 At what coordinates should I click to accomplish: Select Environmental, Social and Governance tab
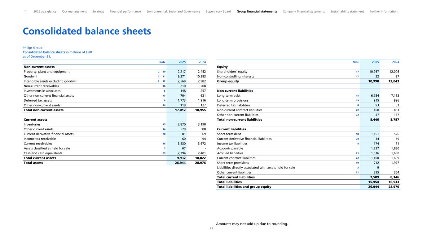click(x=173, y=12)
